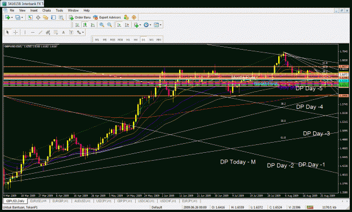Expand the New Chart dropdown arrow
The height and width of the screenshot is (212, 352).
[x=12, y=17]
